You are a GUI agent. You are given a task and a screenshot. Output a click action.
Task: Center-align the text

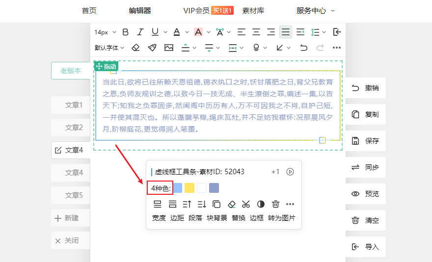coord(256,32)
